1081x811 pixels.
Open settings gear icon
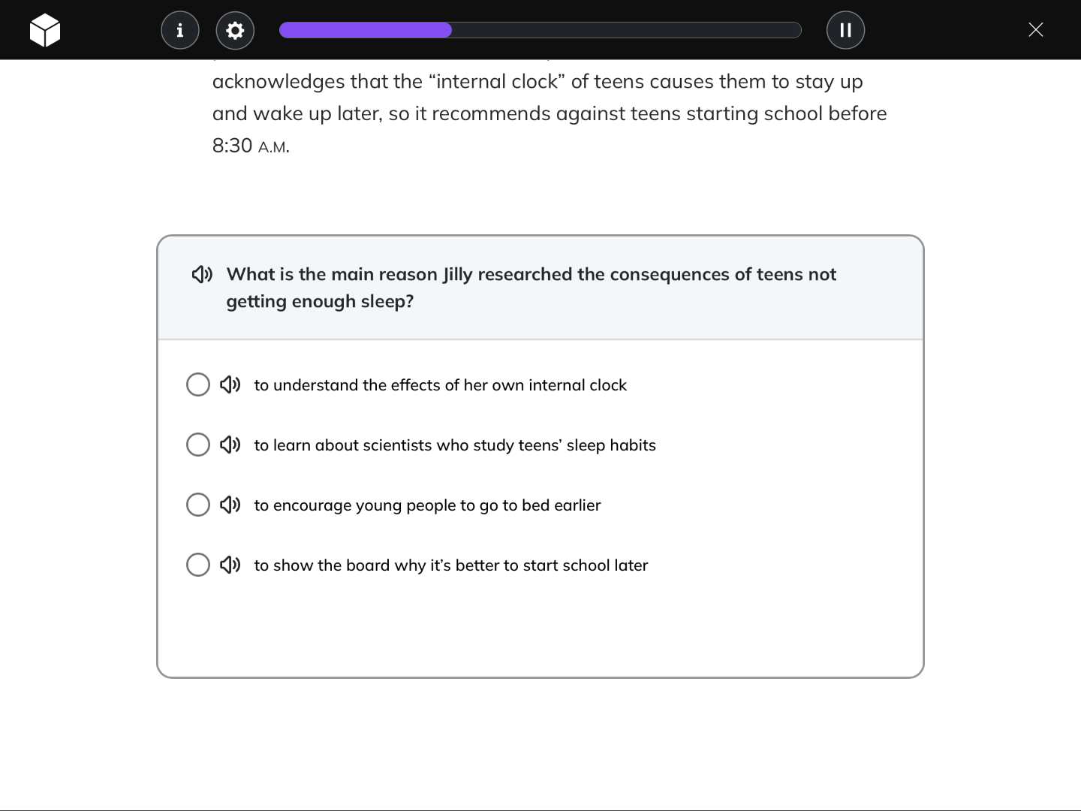[235, 30]
